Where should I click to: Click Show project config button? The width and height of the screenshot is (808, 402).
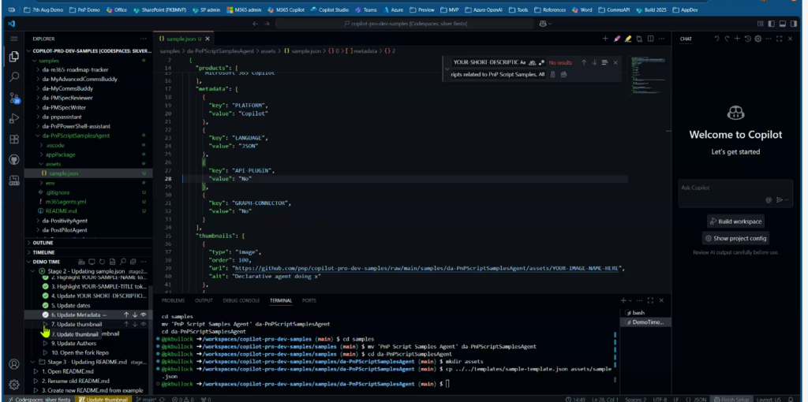click(x=735, y=238)
